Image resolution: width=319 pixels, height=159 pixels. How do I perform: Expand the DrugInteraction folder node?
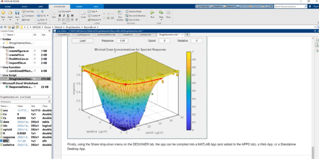[x=4, y=43]
